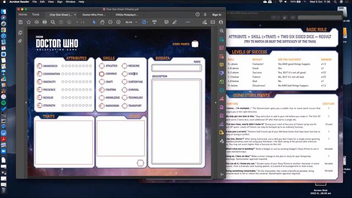Image resolution: width=352 pixels, height=198 pixels.
Task: Open the Fill and Sign pen icon
Action: pyautogui.click(x=205, y=22)
